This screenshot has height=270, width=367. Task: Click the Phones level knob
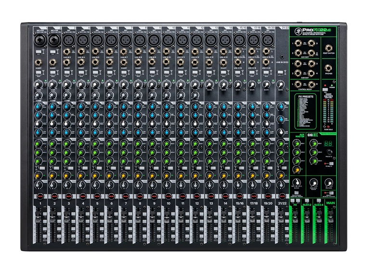[328, 183]
